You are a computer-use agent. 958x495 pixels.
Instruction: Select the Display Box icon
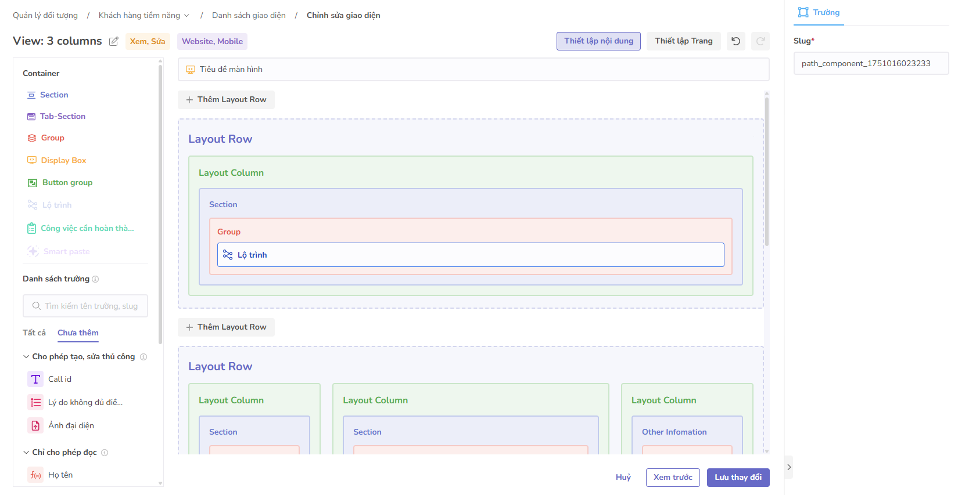[32, 161]
